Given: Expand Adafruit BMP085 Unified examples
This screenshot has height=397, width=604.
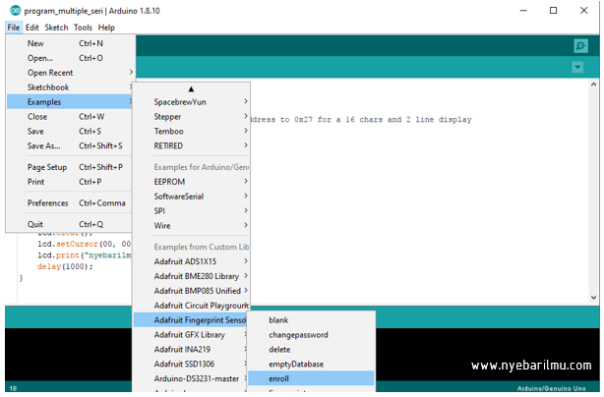Looking at the screenshot, I should tap(192, 291).
